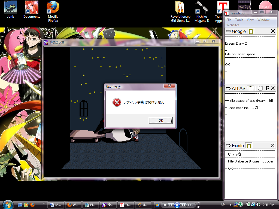The width and height of the screenshot is (279, 209).
Task: Open the Tools menu
Action: pyautogui.click(x=239, y=20)
